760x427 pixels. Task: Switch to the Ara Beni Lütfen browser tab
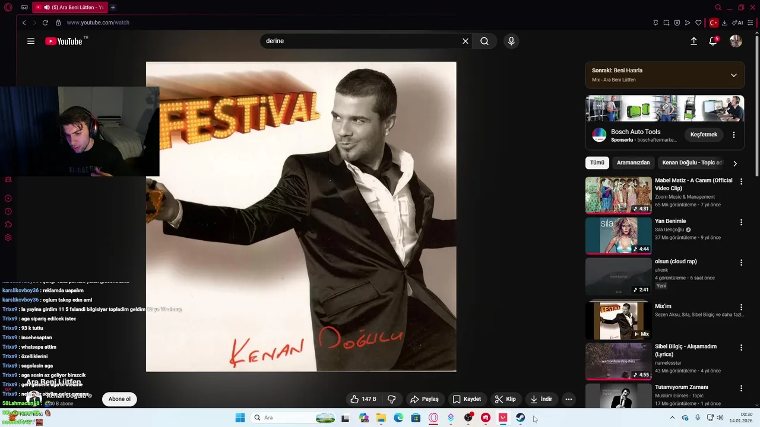(70, 7)
